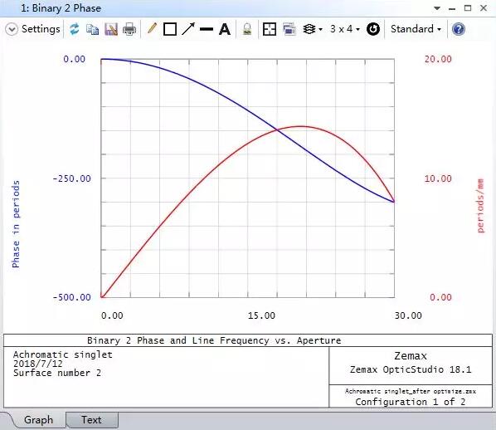
Task: Save the graph with save icon
Action: coord(111,29)
